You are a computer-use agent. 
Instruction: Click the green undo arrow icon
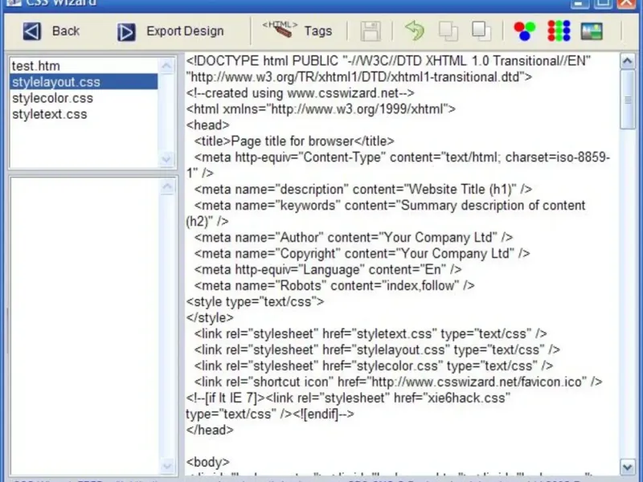[x=415, y=31]
